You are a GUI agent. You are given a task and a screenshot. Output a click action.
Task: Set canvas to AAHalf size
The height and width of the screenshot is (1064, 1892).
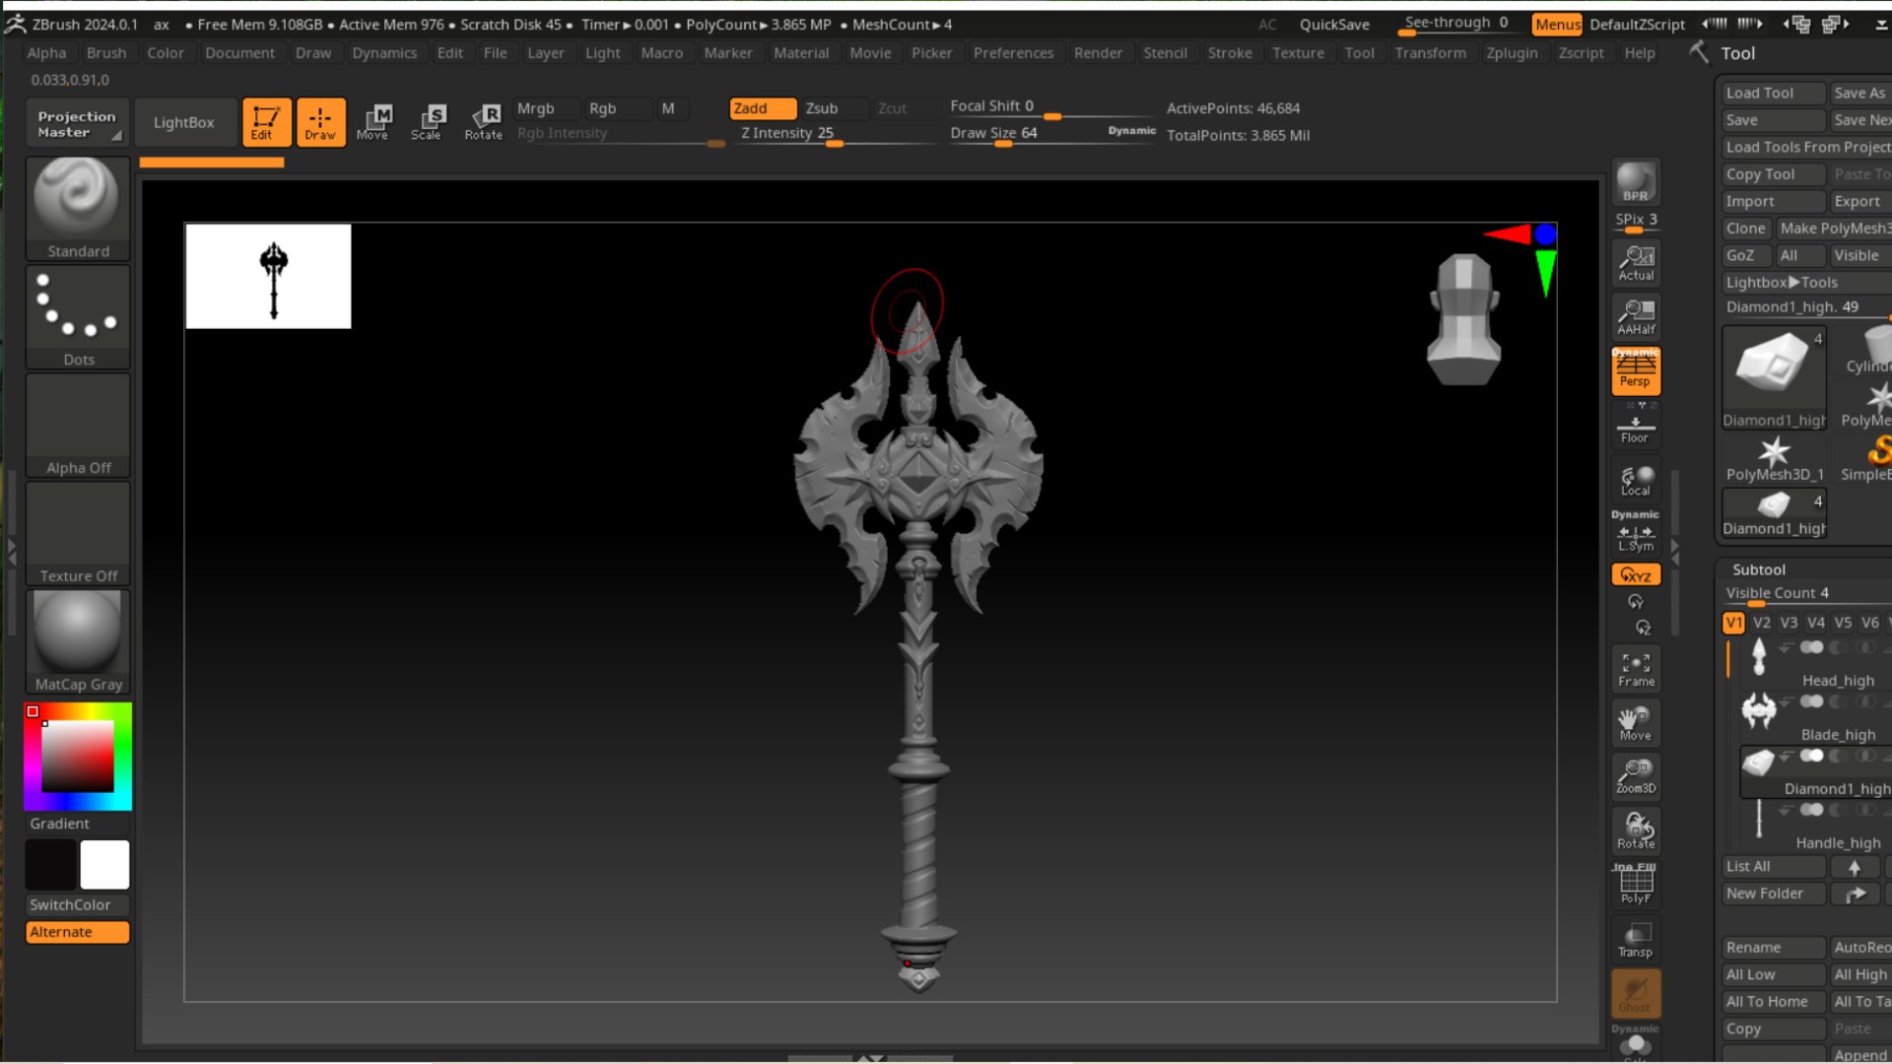point(1636,316)
